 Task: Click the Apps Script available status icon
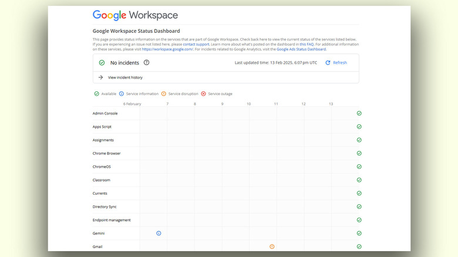click(x=359, y=127)
